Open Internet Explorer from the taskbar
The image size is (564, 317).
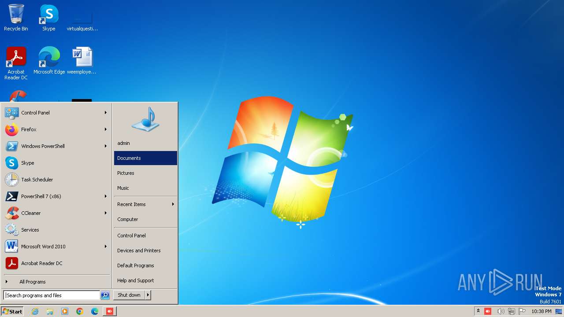[35, 311]
